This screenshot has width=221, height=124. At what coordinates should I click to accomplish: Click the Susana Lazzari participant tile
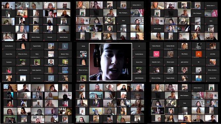point(157,29)
